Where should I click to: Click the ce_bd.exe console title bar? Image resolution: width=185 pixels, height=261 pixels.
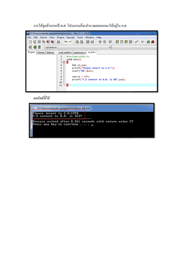pos(92,108)
